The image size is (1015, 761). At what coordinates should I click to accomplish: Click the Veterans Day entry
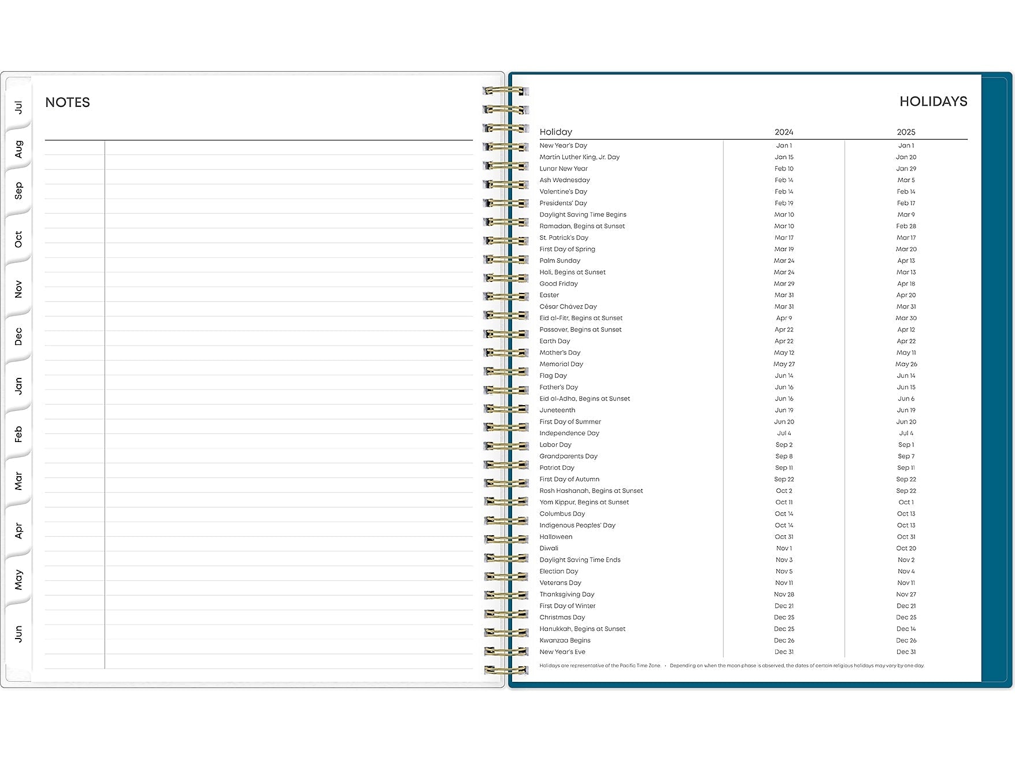pyautogui.click(x=560, y=583)
